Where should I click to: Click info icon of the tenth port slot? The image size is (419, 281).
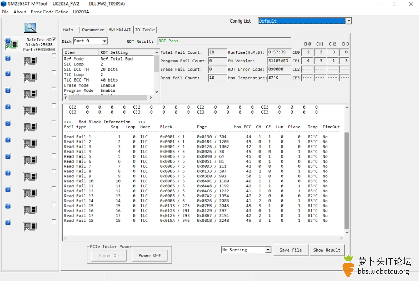click(x=8, y=190)
